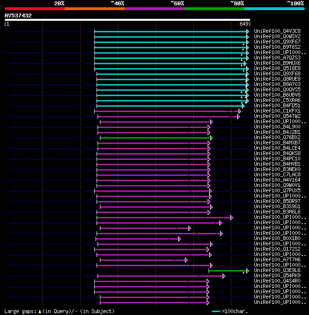The width and height of the screenshot is (309, 315).
Task: Click the orange ~40% segment of color scale
Action: (x=94, y=9)
